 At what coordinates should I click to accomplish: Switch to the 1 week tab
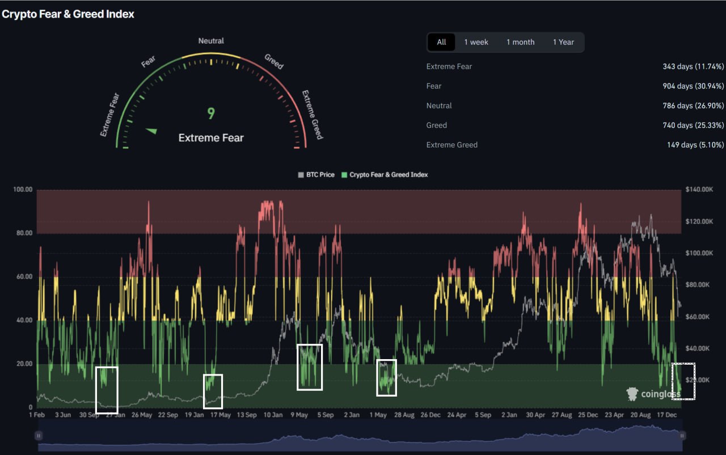pyautogui.click(x=476, y=42)
